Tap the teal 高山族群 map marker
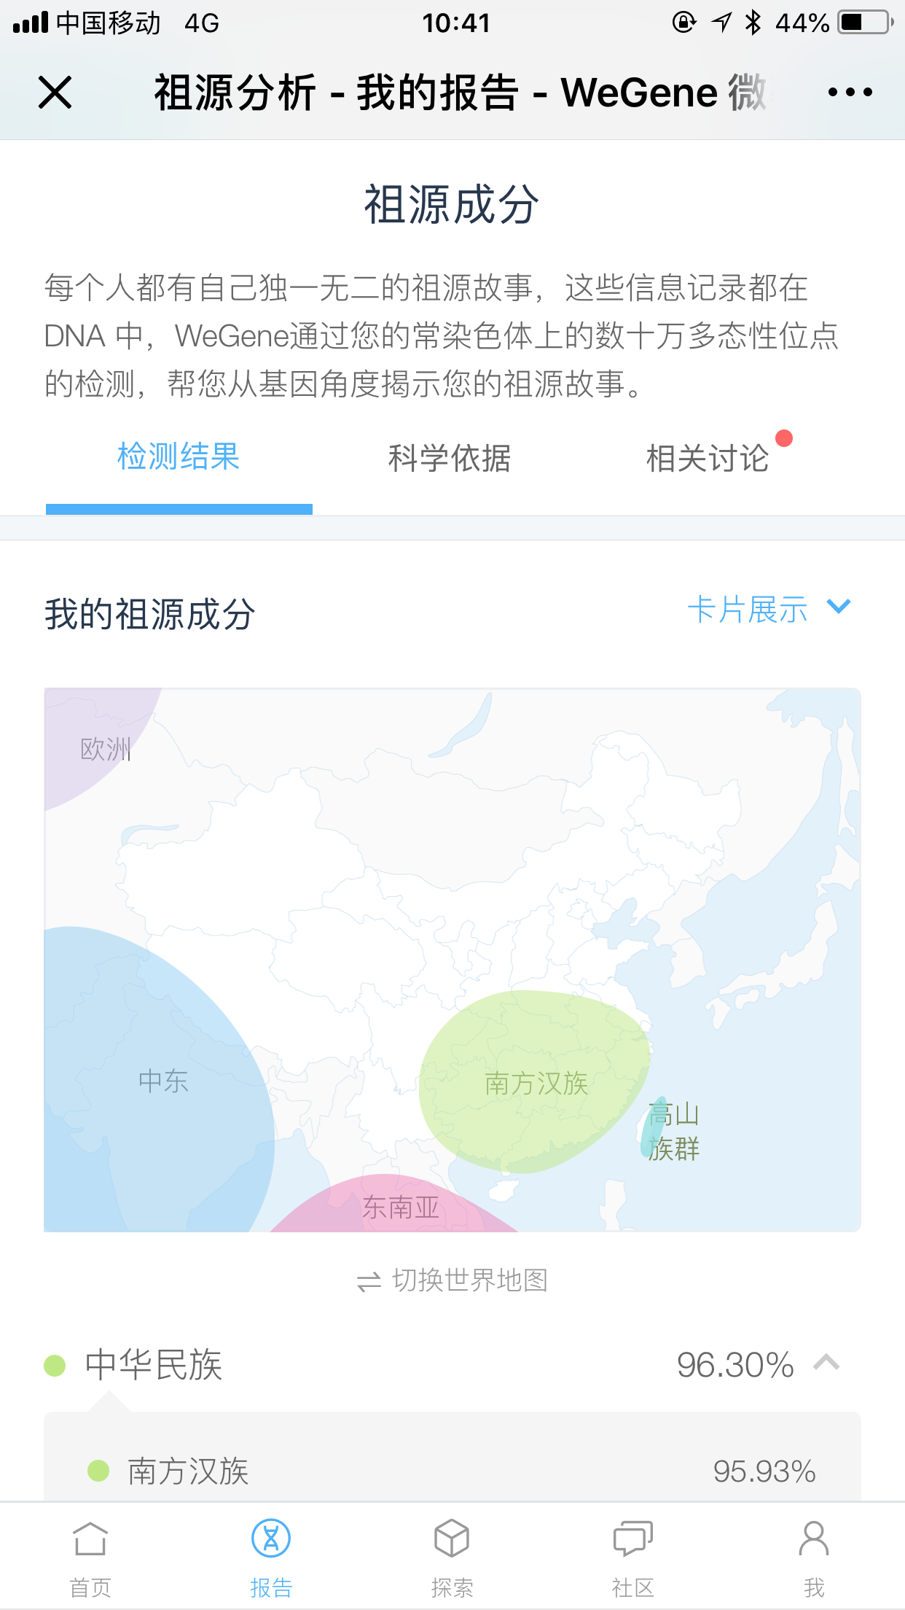905x1610 pixels. (x=653, y=1128)
